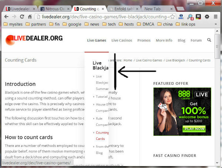Open the site search magnifier icon
Viewport: 222px width, 168px height.
coord(209,40)
